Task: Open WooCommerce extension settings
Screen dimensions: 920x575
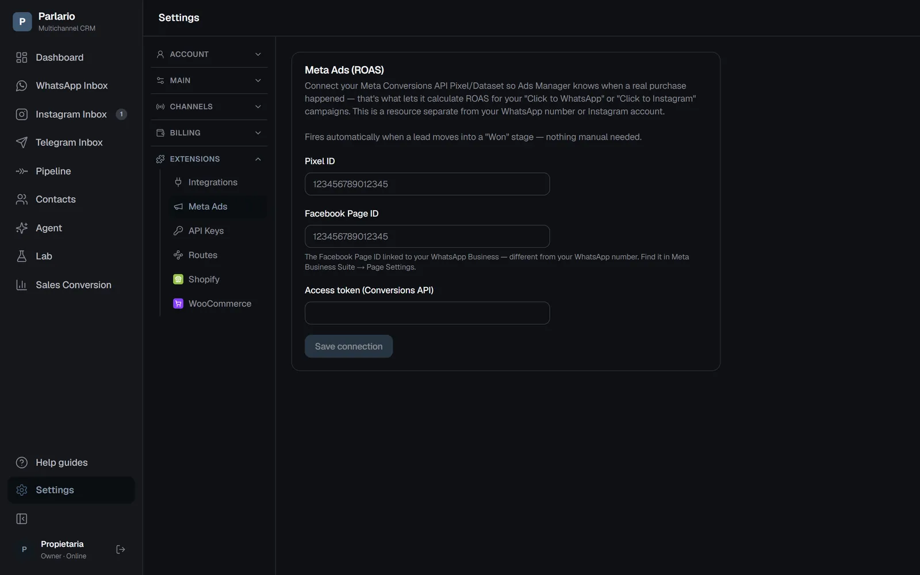Action: coord(217,304)
